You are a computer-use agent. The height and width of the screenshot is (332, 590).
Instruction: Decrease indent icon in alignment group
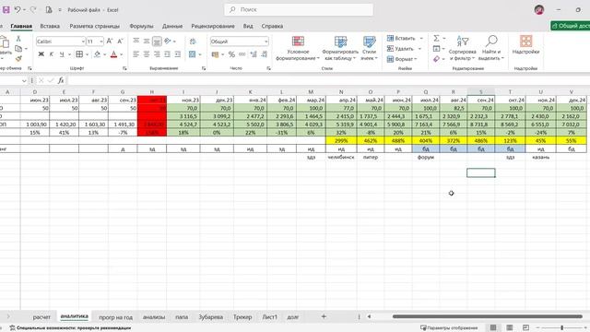tap(167, 54)
